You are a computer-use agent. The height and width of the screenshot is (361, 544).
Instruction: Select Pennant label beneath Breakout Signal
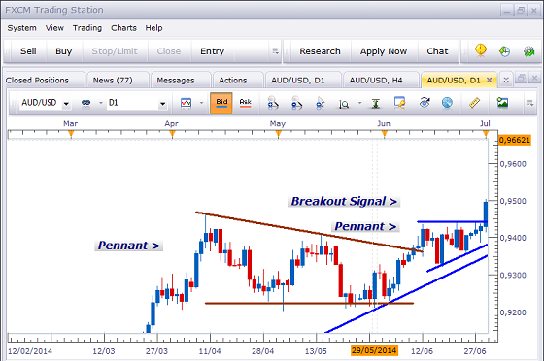[365, 226]
